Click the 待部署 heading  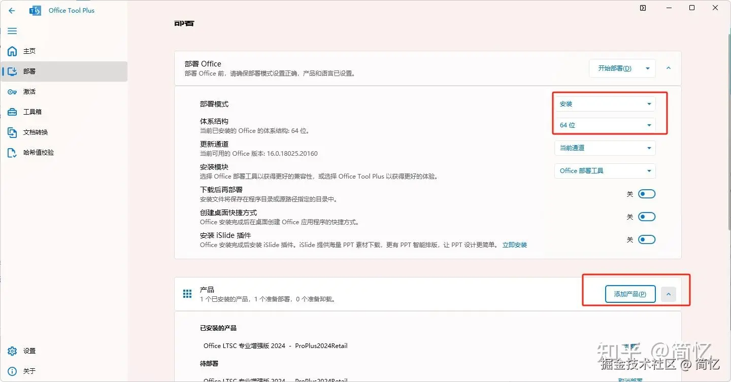pyautogui.click(x=209, y=363)
